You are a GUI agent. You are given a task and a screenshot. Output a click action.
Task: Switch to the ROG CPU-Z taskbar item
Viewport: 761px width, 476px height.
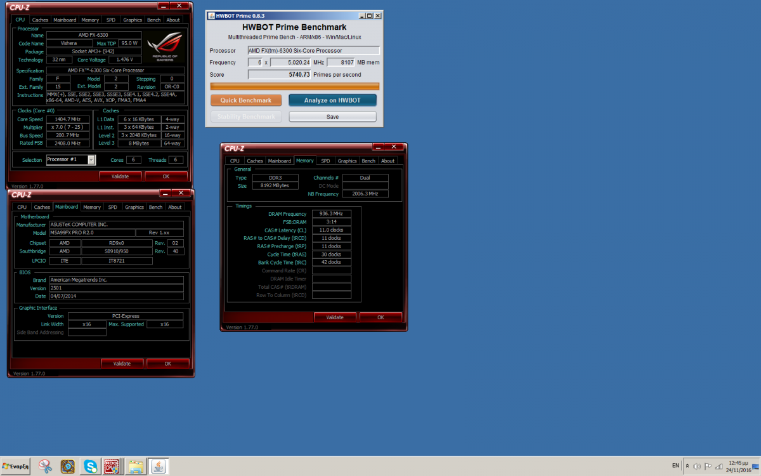tap(112, 466)
